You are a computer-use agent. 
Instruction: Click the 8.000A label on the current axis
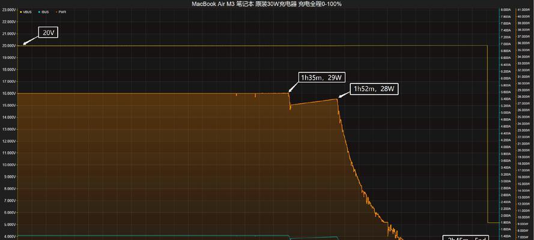coord(506,10)
